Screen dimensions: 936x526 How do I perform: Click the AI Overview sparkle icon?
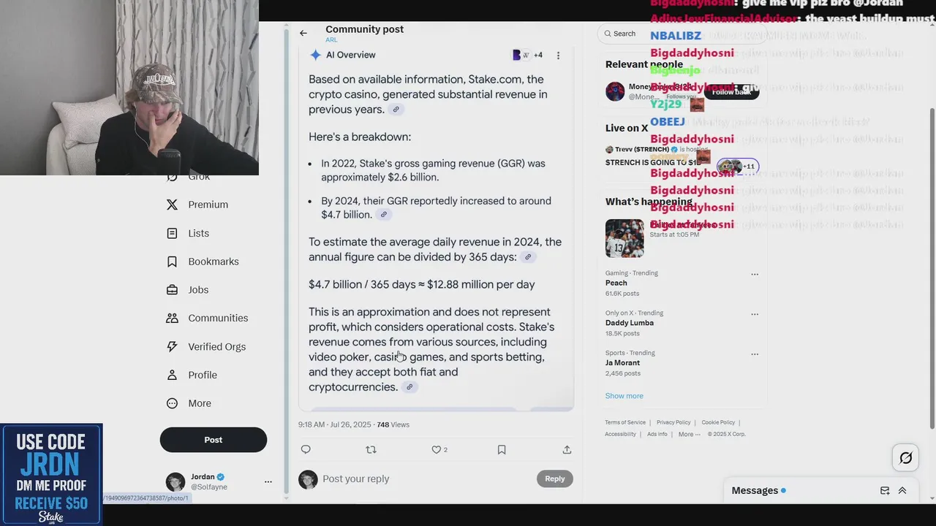[315, 55]
